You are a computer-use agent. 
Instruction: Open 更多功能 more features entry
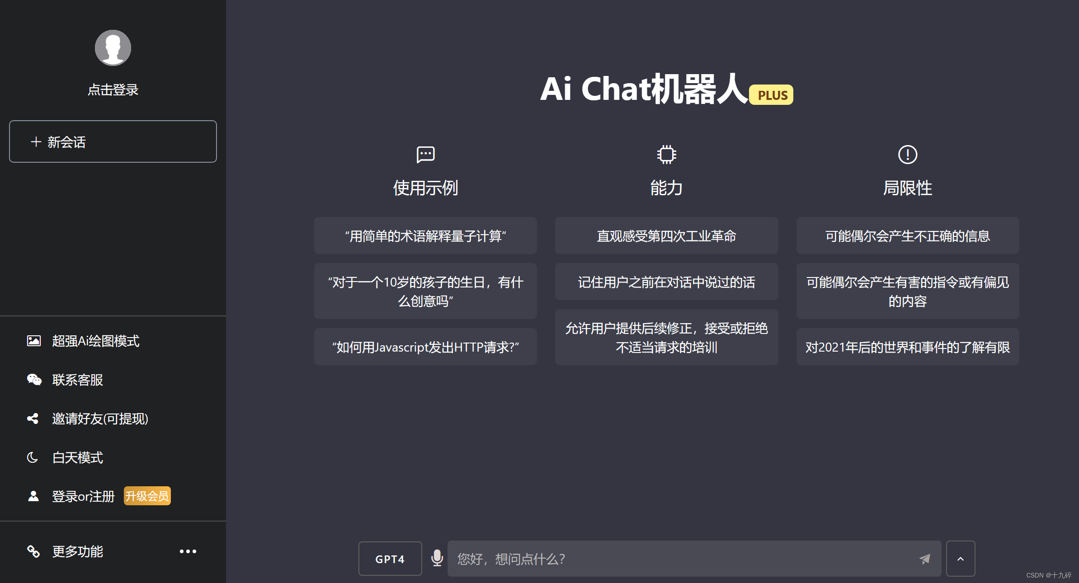77,551
